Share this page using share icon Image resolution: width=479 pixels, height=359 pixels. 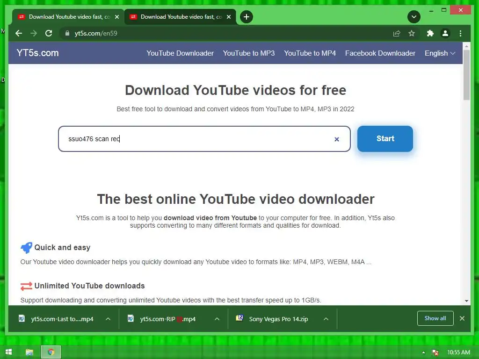(397, 33)
